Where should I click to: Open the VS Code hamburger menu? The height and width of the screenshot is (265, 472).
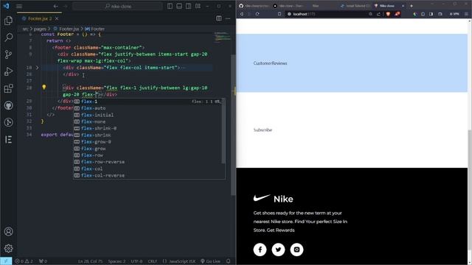pyautogui.click(x=19, y=6)
